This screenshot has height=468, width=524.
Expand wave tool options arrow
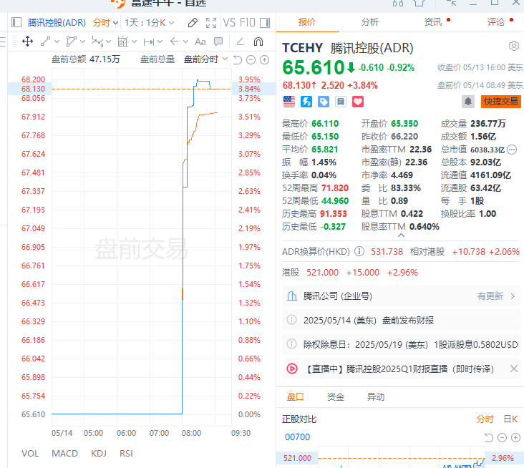point(108,42)
